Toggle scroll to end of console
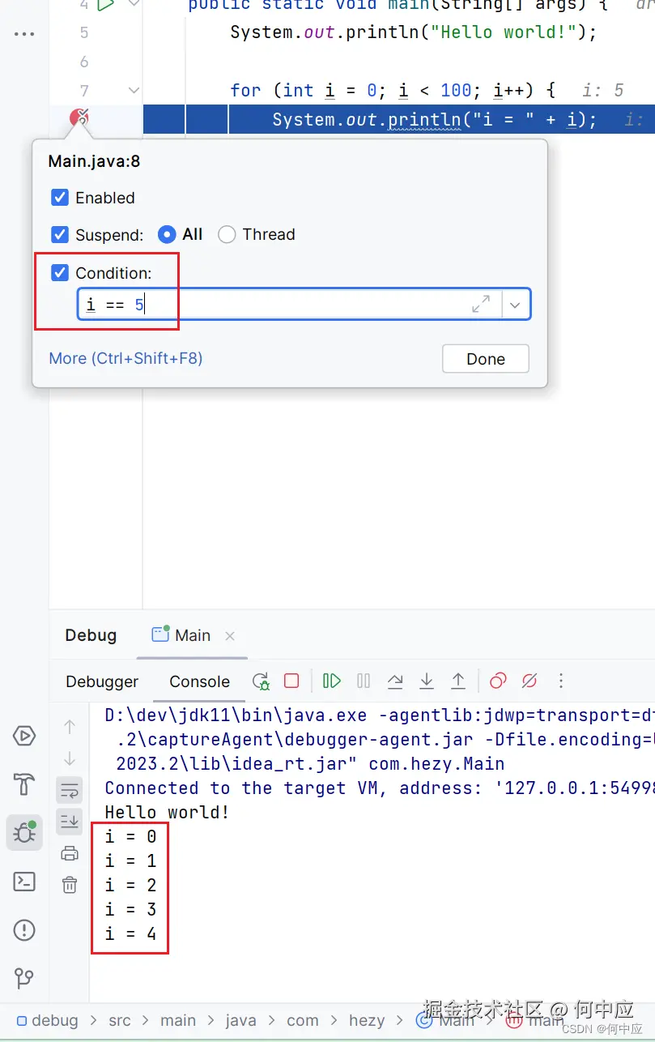Image resolution: width=655 pixels, height=1042 pixels. (70, 822)
